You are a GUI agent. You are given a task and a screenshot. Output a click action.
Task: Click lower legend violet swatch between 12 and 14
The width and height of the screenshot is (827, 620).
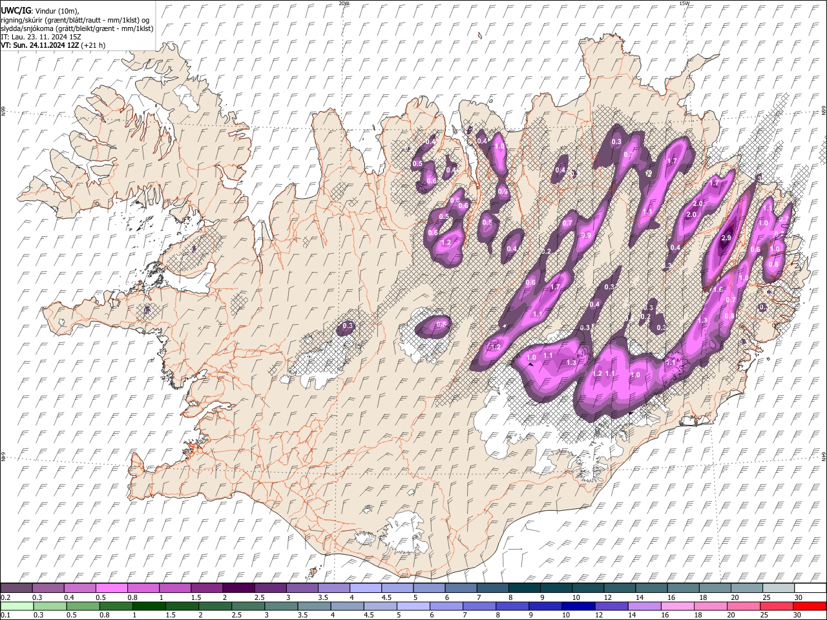tap(611, 606)
